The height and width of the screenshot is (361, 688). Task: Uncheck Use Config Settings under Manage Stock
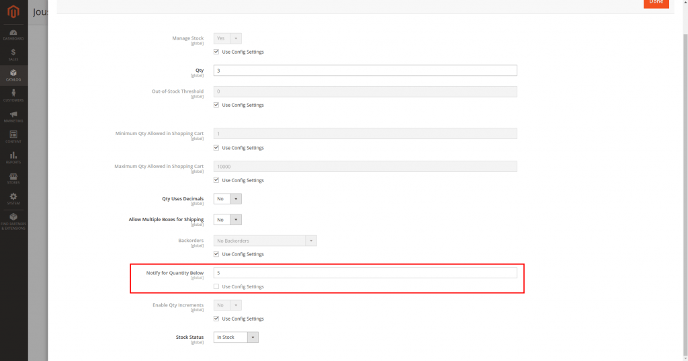216,52
